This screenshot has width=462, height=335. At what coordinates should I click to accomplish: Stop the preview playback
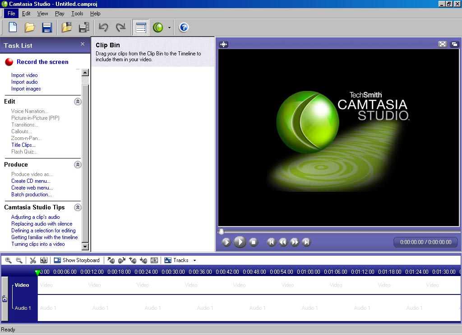click(x=253, y=242)
